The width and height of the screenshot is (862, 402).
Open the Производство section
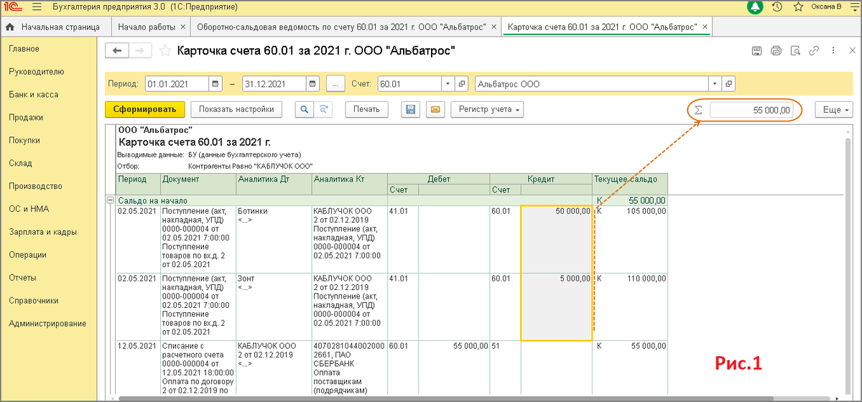tap(36, 186)
